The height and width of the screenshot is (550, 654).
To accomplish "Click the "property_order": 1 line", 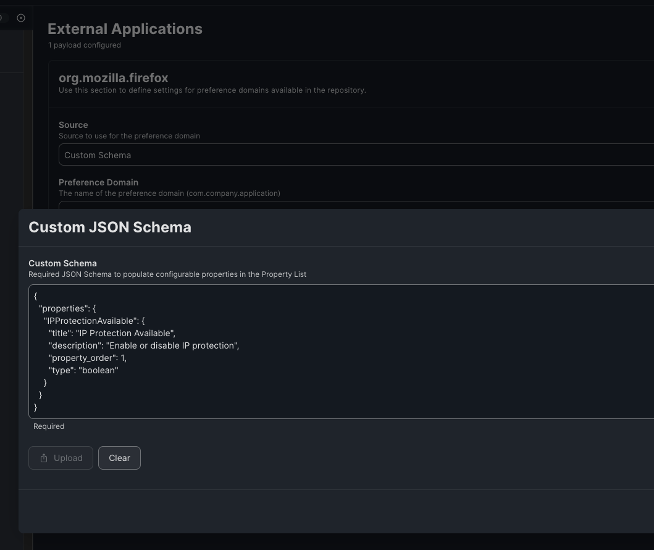I will [x=87, y=358].
